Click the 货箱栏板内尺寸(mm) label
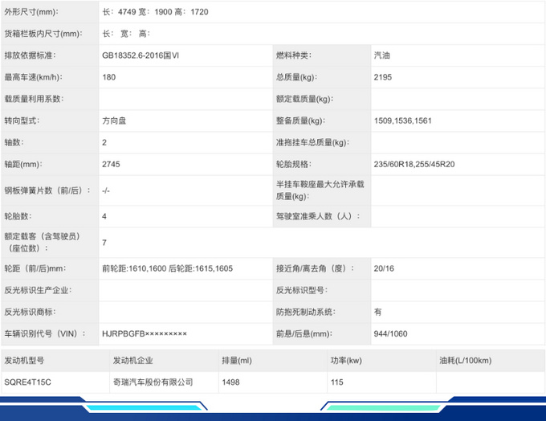The width and height of the screenshot is (546, 421). coord(43,34)
